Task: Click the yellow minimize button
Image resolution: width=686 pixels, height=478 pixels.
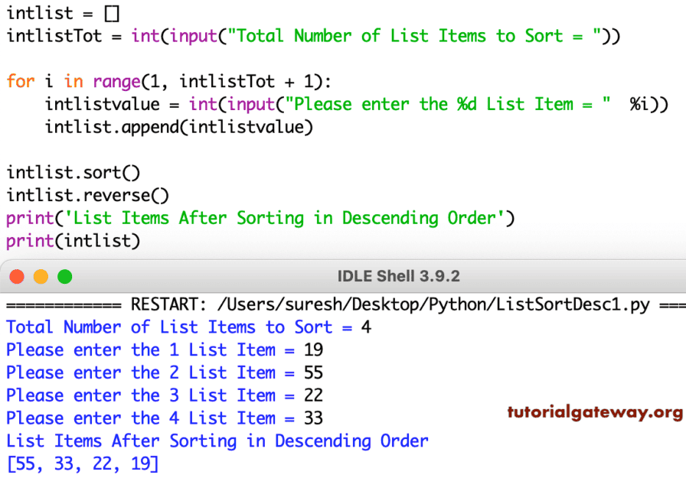Action: [x=40, y=276]
